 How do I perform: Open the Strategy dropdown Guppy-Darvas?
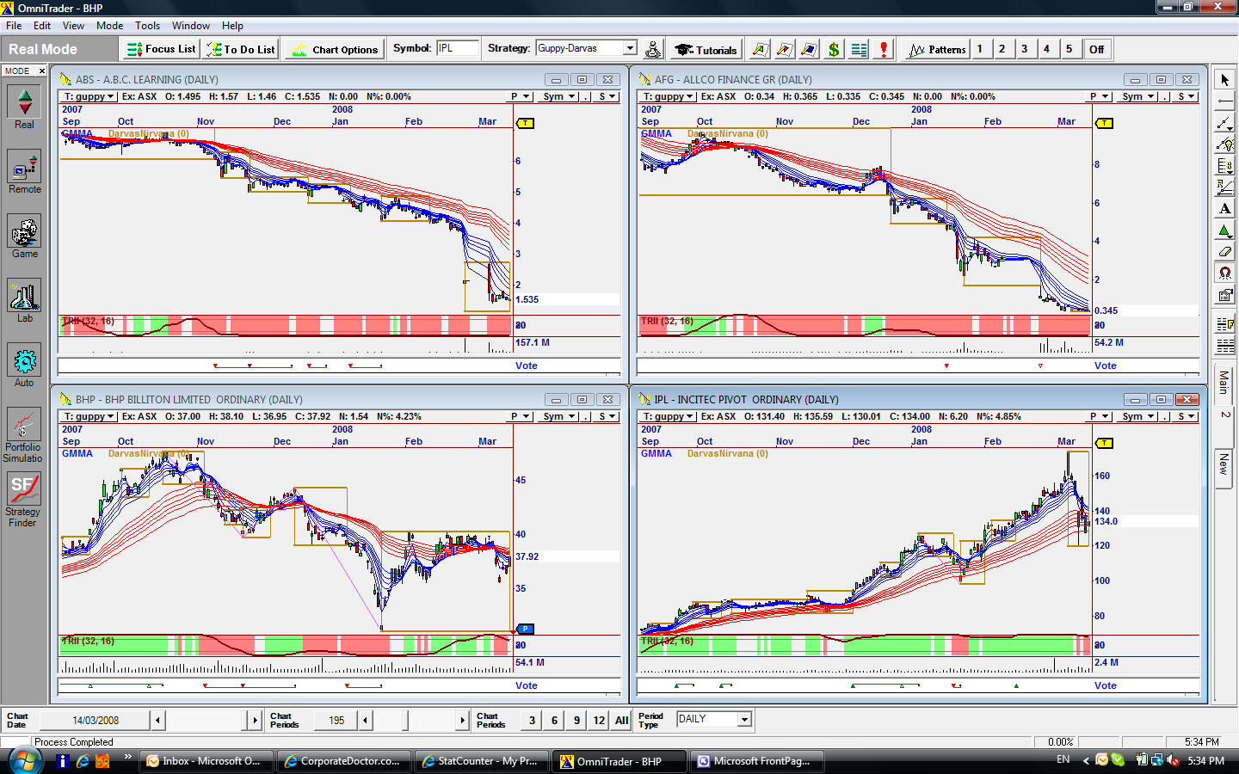click(630, 48)
